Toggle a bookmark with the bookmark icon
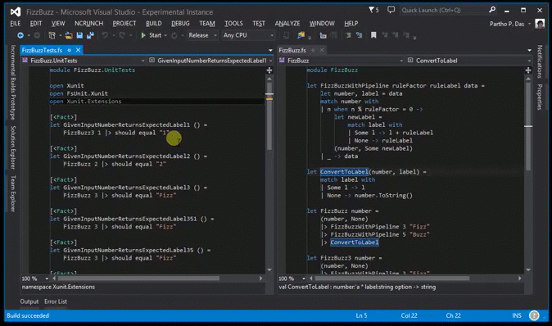This screenshot has height=326, width=552. pyautogui.click(x=373, y=35)
